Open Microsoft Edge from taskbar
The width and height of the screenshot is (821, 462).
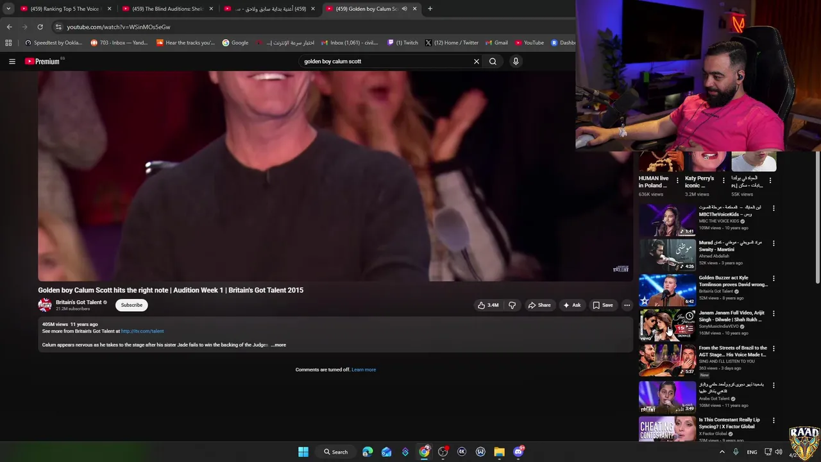click(368, 452)
